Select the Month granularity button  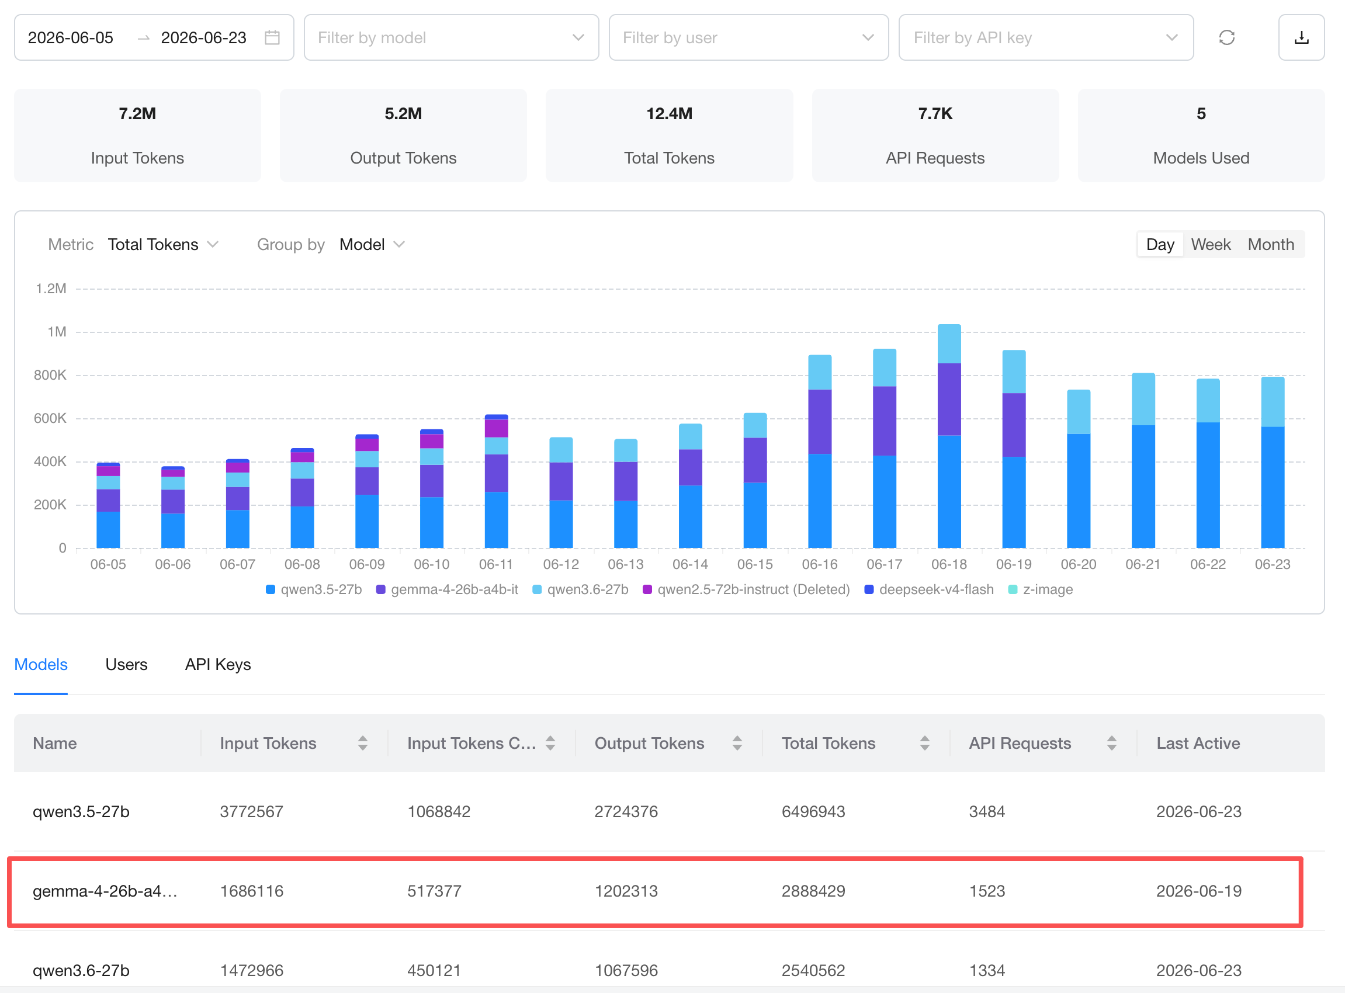[1270, 245]
